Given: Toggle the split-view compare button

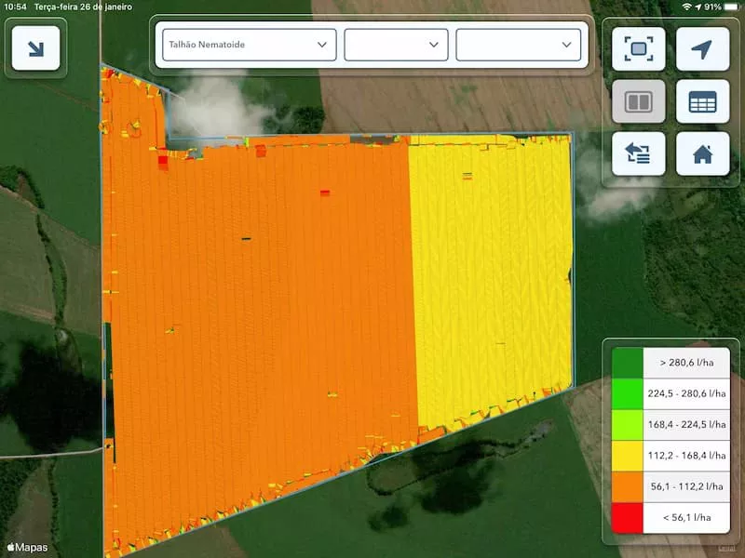Looking at the screenshot, I should point(638,101).
